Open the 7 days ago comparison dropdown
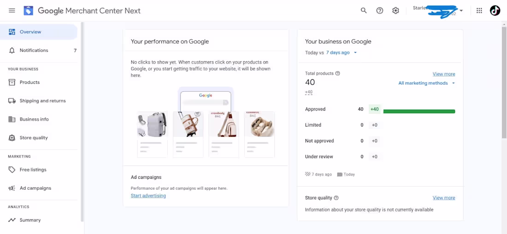This screenshot has width=507, height=234. click(342, 53)
